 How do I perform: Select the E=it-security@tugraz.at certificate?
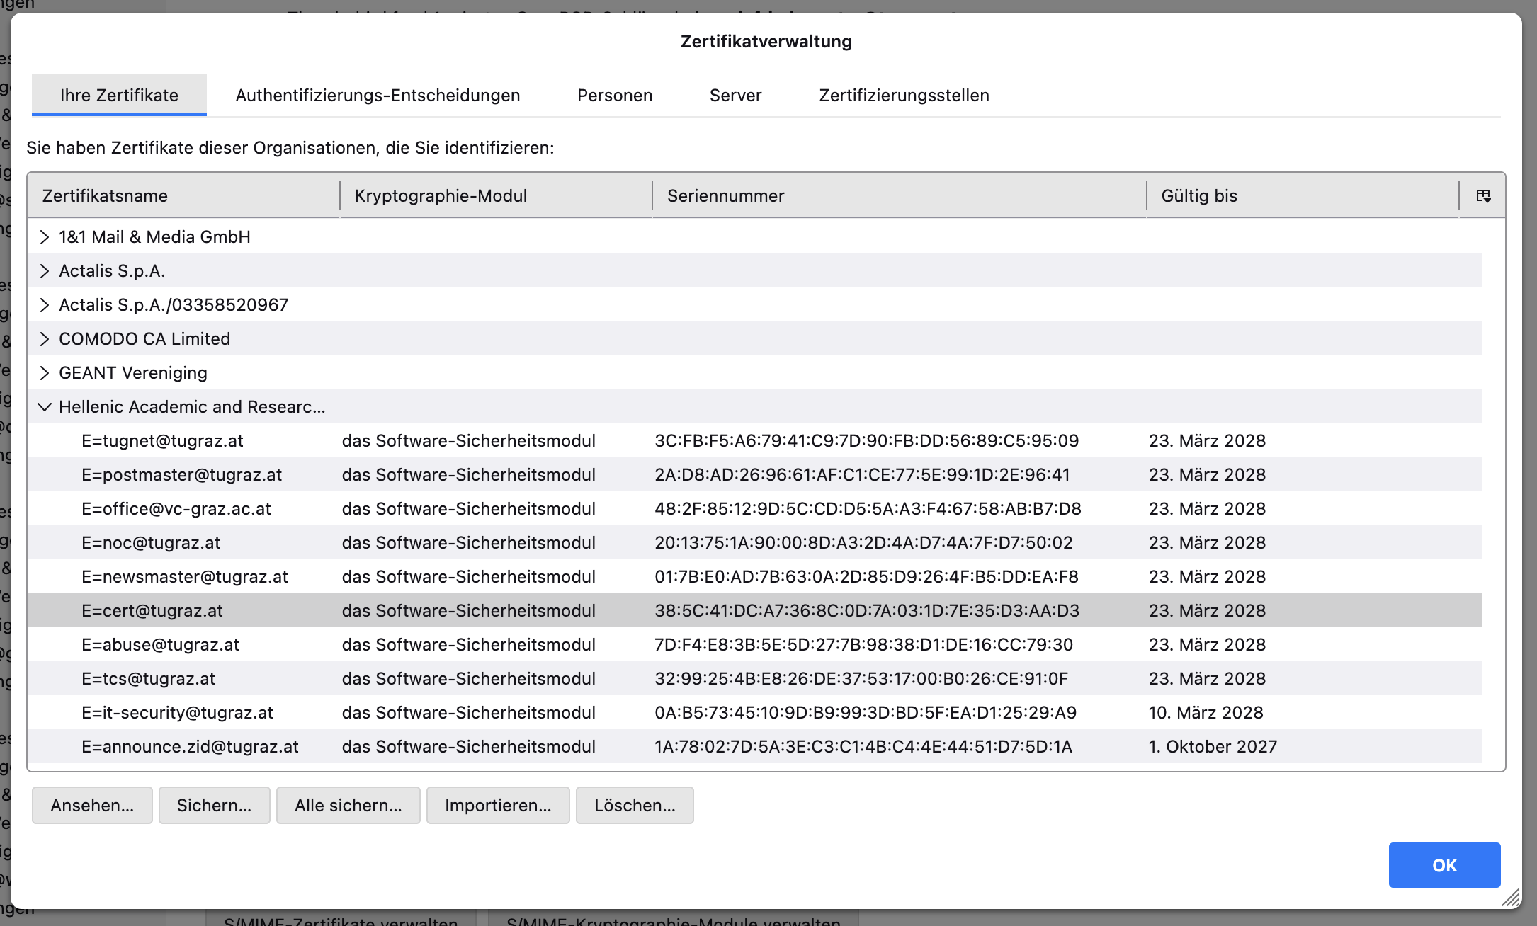click(177, 713)
